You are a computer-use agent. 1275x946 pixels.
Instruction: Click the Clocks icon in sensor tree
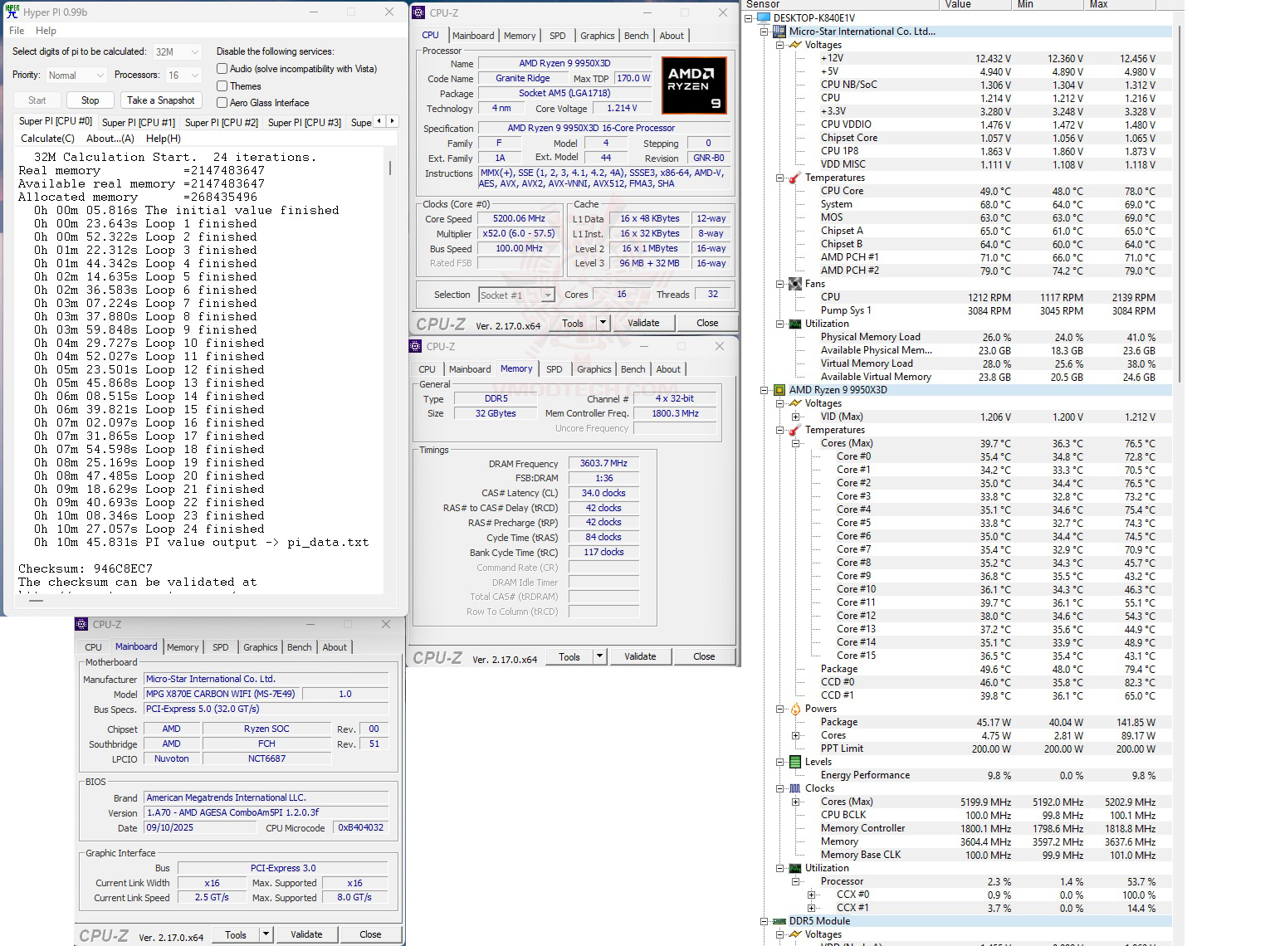[x=794, y=788]
